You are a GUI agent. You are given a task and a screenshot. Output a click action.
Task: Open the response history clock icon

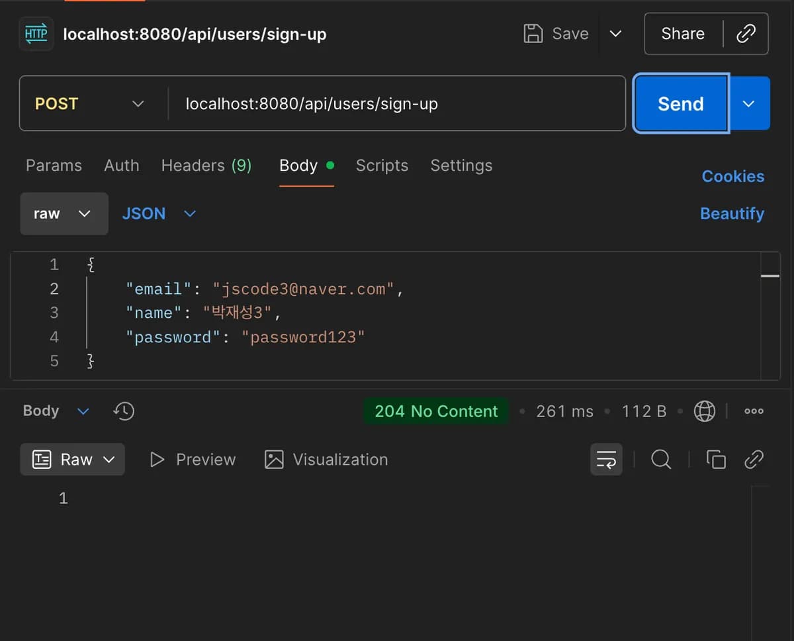(124, 411)
